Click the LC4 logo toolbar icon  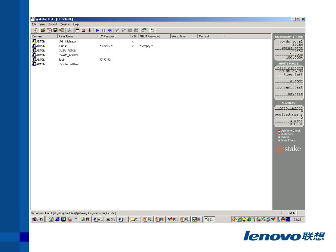click(152, 31)
